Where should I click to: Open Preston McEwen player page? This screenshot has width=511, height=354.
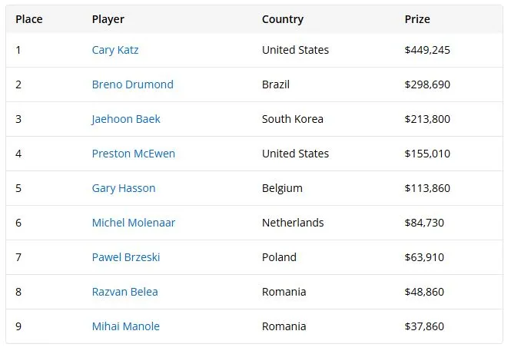tap(133, 154)
